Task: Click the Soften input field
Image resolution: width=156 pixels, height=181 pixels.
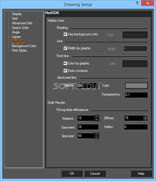Action: tap(136, 127)
